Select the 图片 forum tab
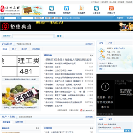The width and height of the screenshot is (133, 133). pyautogui.click(x=14, y=49)
